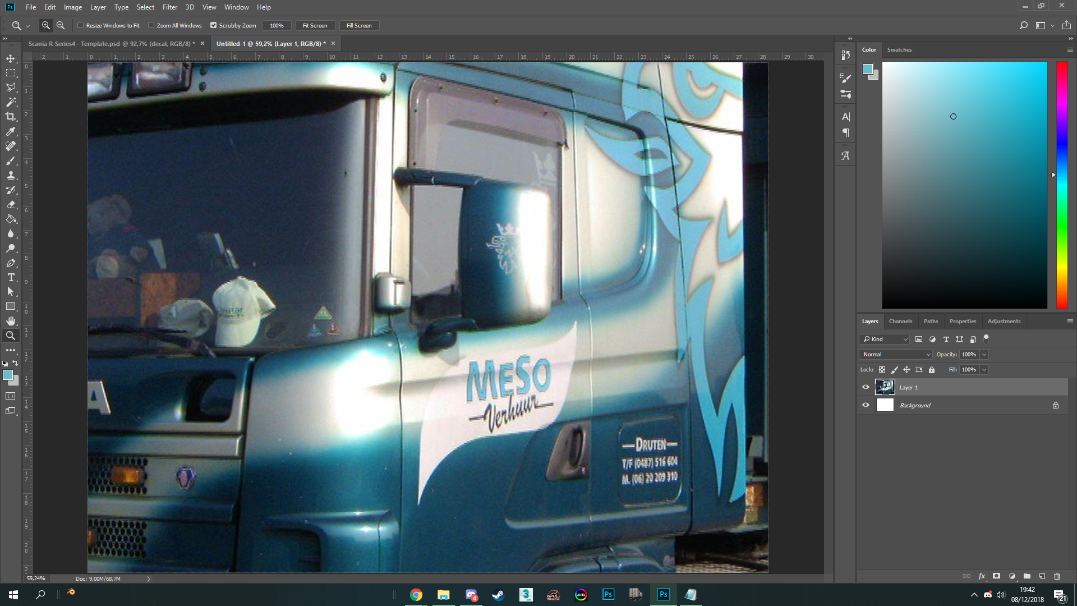Click the Add layer mask icon
Screen dimensions: 1077x606
point(996,576)
